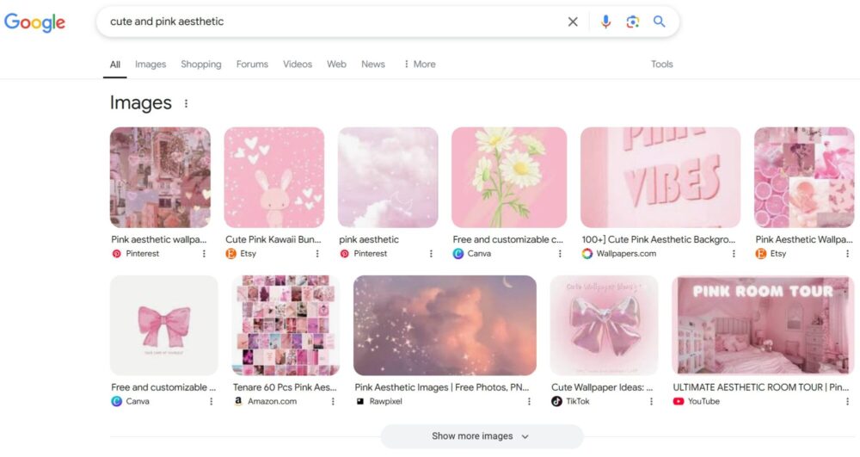Switch to the Shopping tab
860x457 pixels.
pyautogui.click(x=200, y=65)
